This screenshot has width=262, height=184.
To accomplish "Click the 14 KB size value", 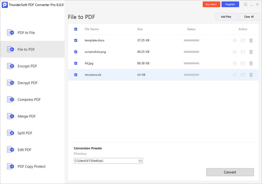I will pos(141,75).
